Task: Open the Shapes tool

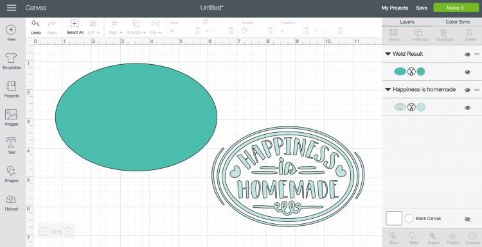Action: coord(12,171)
